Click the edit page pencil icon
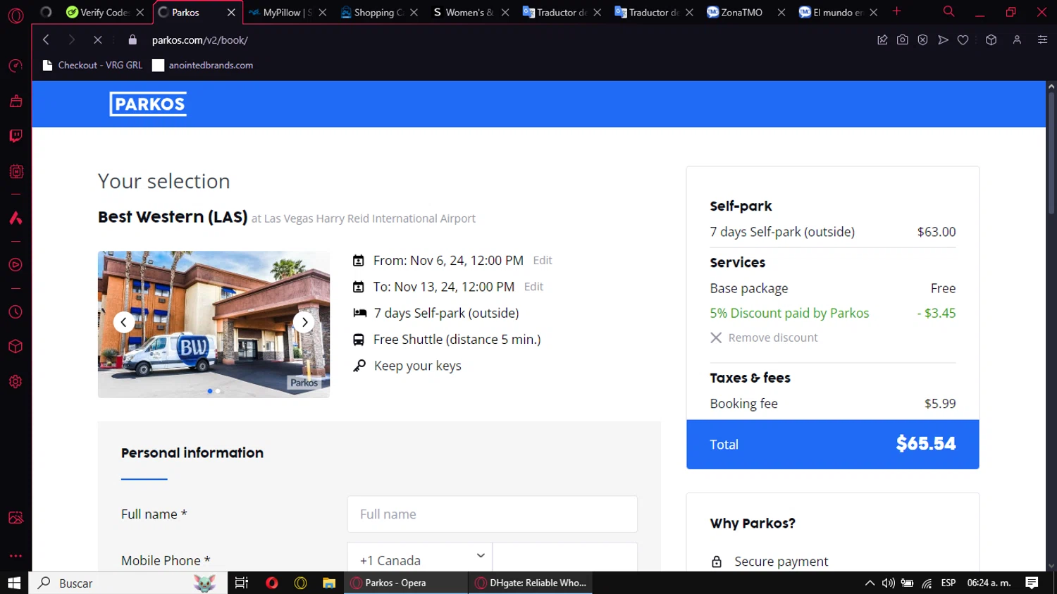1057x594 pixels. pos(882,40)
